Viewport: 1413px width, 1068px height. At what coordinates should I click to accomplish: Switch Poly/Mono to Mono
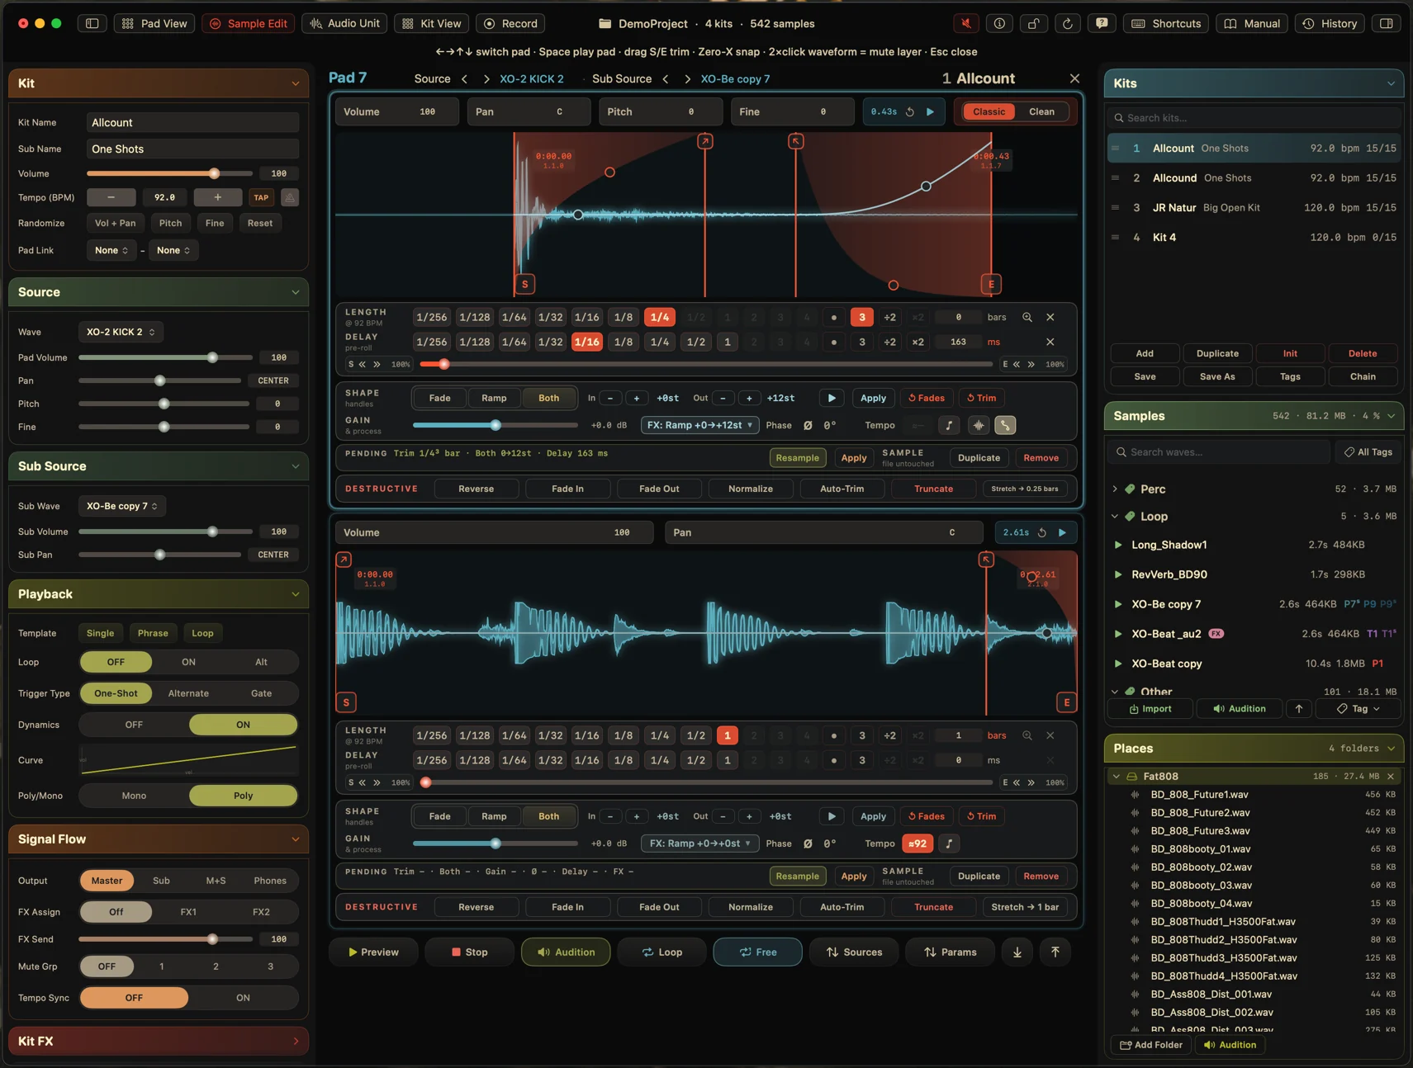click(134, 796)
